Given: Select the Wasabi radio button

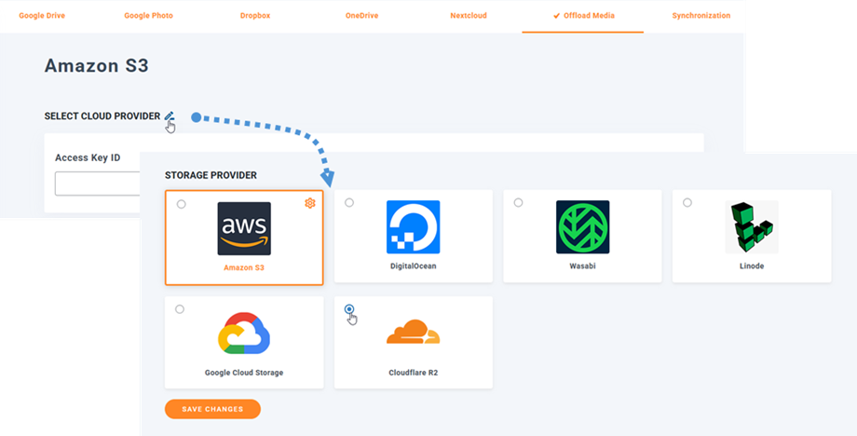Looking at the screenshot, I should click(518, 203).
